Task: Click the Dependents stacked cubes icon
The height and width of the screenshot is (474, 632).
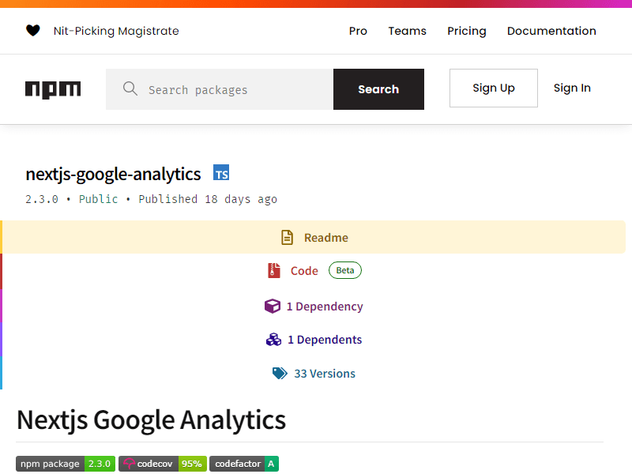Action: coord(273,340)
